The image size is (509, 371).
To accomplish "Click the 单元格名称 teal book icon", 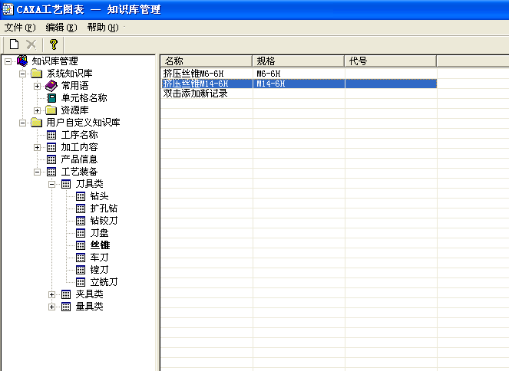I will (x=51, y=98).
